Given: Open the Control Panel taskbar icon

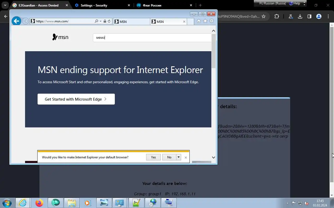Looking at the screenshot, I should (x=120, y=203).
